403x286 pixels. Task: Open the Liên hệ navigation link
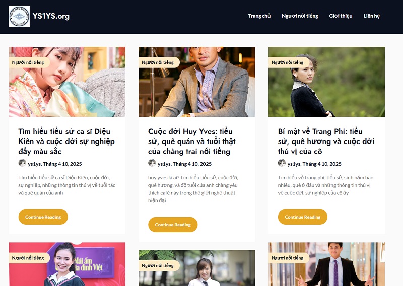(x=371, y=16)
